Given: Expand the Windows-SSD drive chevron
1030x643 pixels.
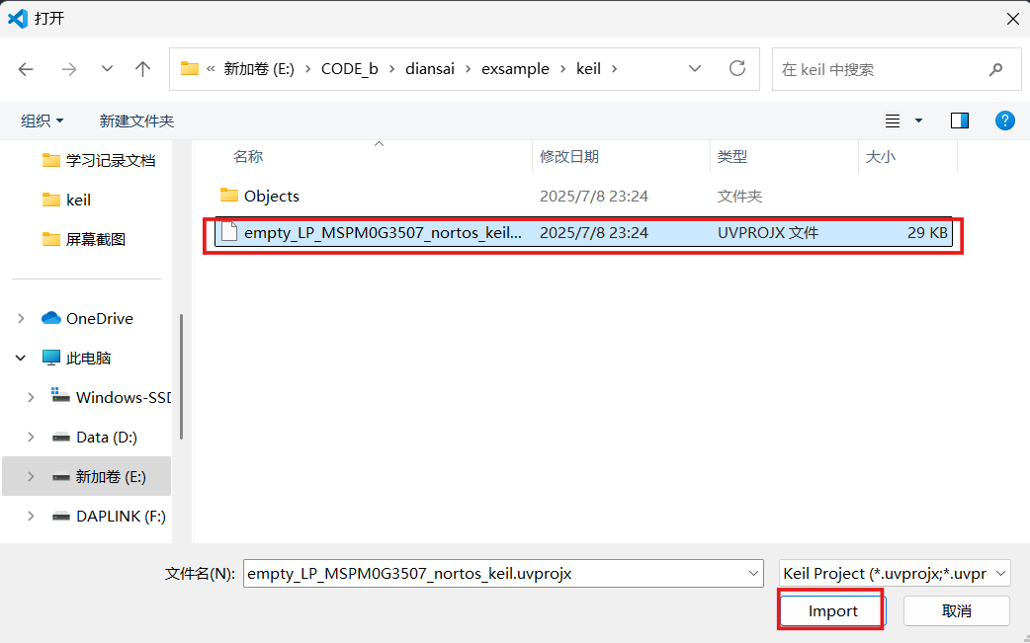Looking at the screenshot, I should 31,397.
